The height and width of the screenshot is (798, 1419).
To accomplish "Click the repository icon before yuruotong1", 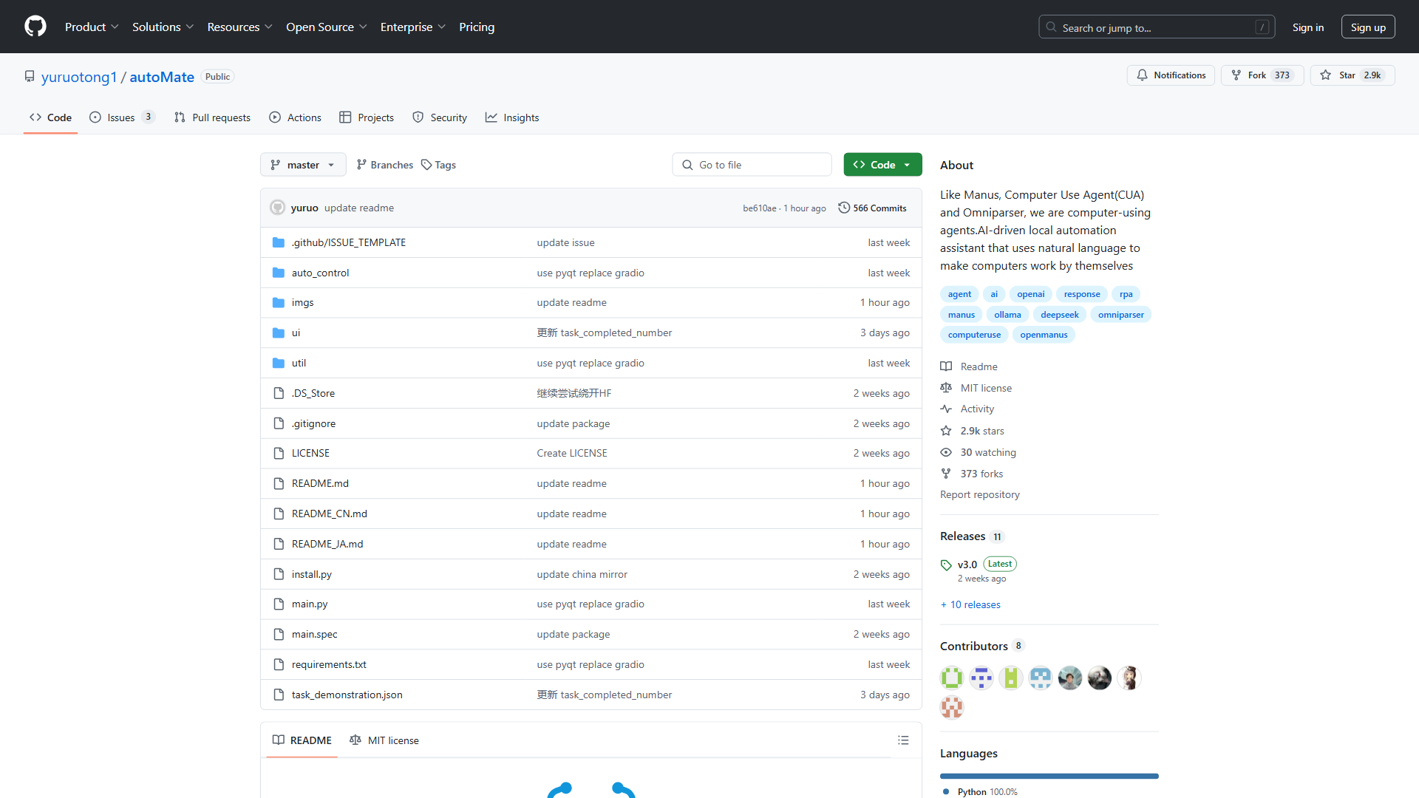I will point(30,77).
